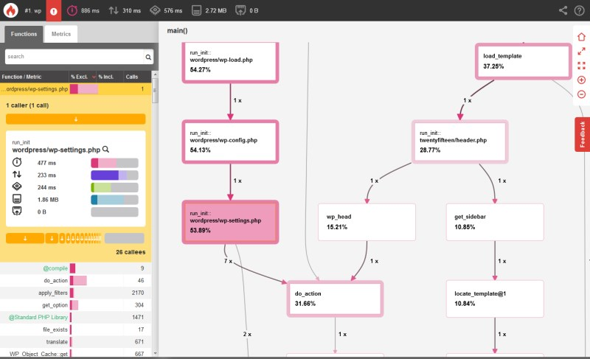Zoom in on the call graph
590x359 pixels.
pyautogui.click(x=581, y=80)
